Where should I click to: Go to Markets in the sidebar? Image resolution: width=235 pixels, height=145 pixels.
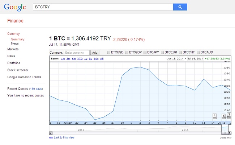point(13,49)
